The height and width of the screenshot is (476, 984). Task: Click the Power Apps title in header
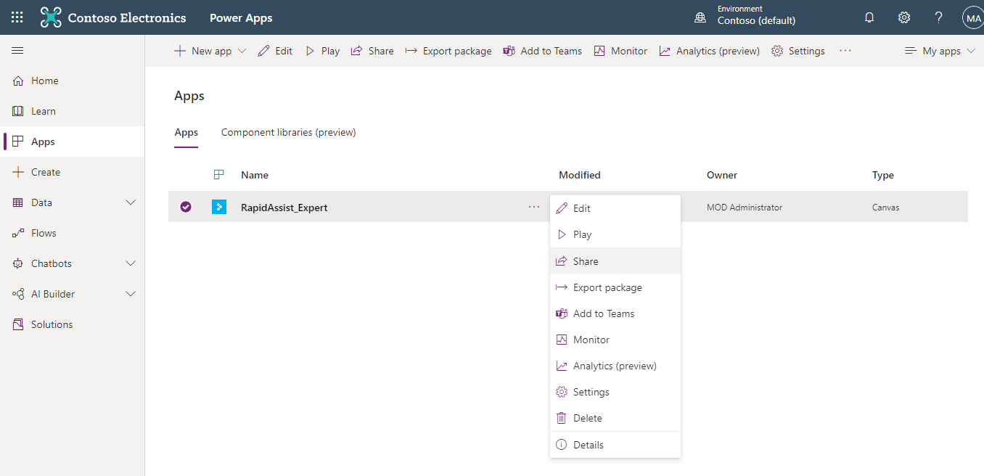pos(241,18)
